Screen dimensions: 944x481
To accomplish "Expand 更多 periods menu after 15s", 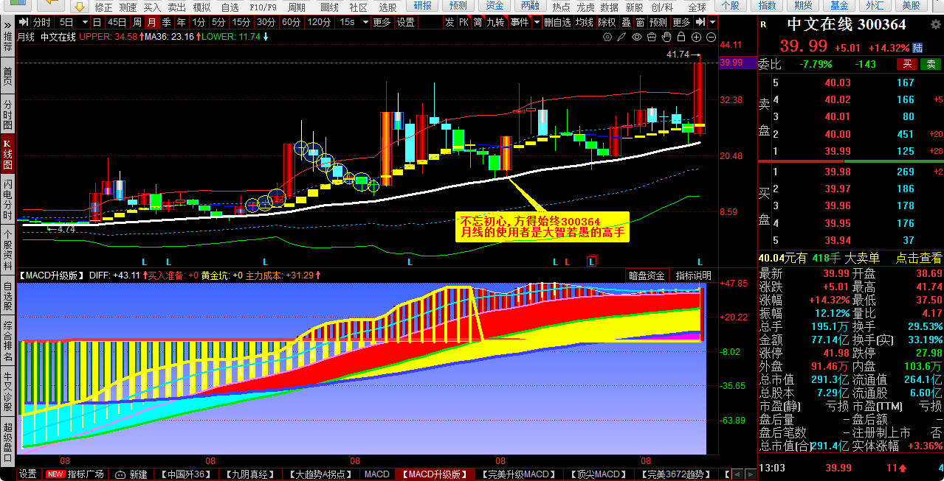I will coord(382,22).
